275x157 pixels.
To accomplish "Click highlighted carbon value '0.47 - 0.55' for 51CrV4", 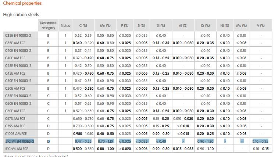I will (83, 141).
